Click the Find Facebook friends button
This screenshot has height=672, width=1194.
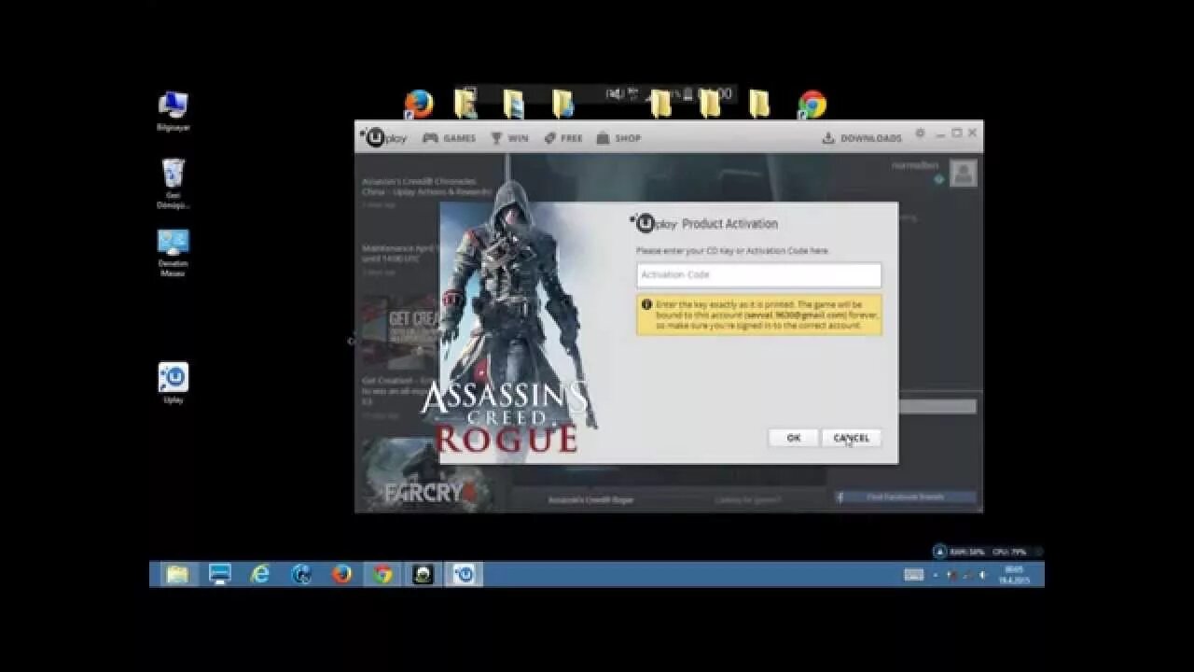(x=905, y=497)
